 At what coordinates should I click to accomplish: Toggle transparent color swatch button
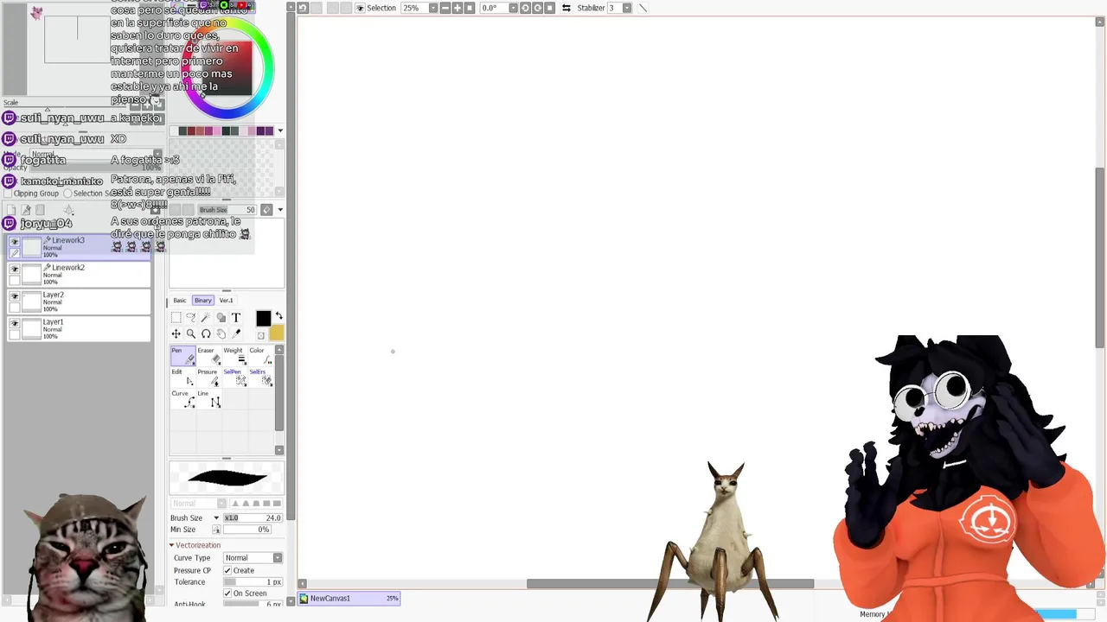click(x=260, y=335)
